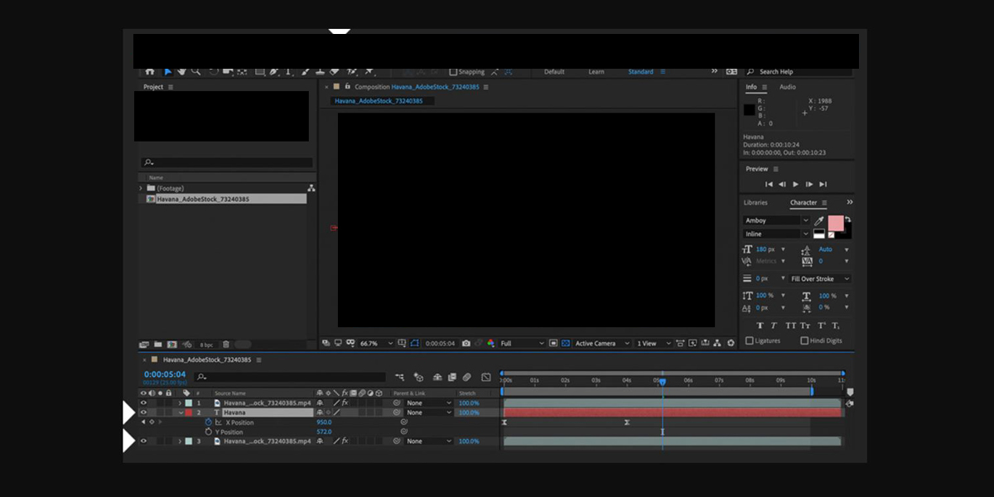Image resolution: width=994 pixels, height=497 pixels.
Task: Activate the Zoom tool
Action: point(195,72)
